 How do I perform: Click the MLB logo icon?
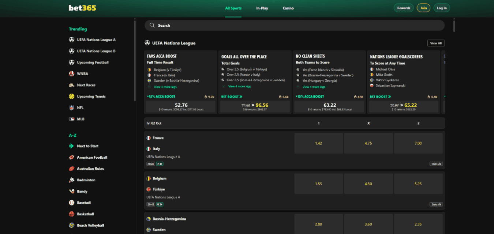point(72,119)
